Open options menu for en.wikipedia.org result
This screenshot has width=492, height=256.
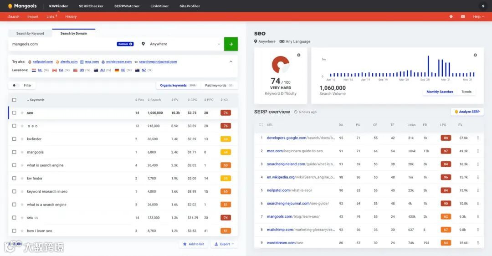[478, 177]
